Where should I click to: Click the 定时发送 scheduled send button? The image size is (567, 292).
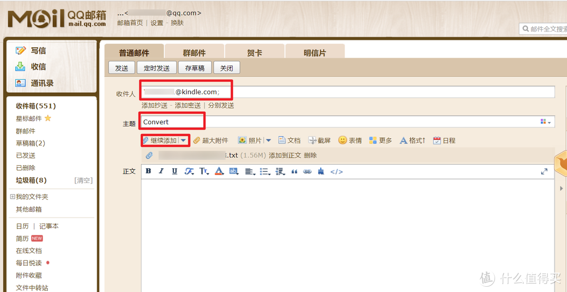coord(156,68)
